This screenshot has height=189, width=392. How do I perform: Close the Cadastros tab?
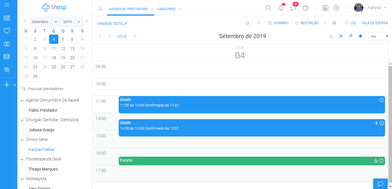tap(179, 9)
